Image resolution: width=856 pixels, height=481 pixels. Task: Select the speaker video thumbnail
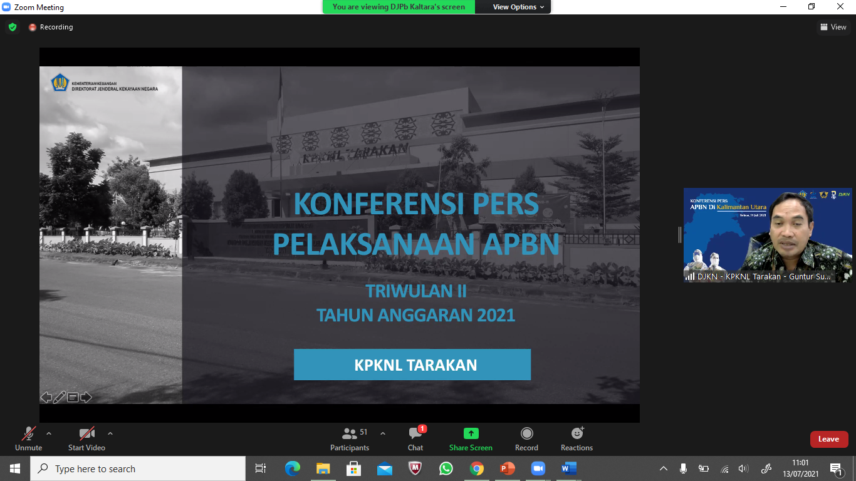pos(768,235)
